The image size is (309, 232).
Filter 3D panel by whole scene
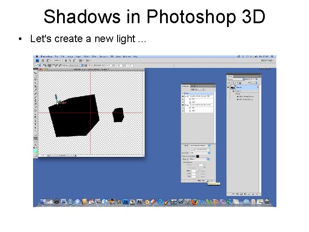point(193,89)
